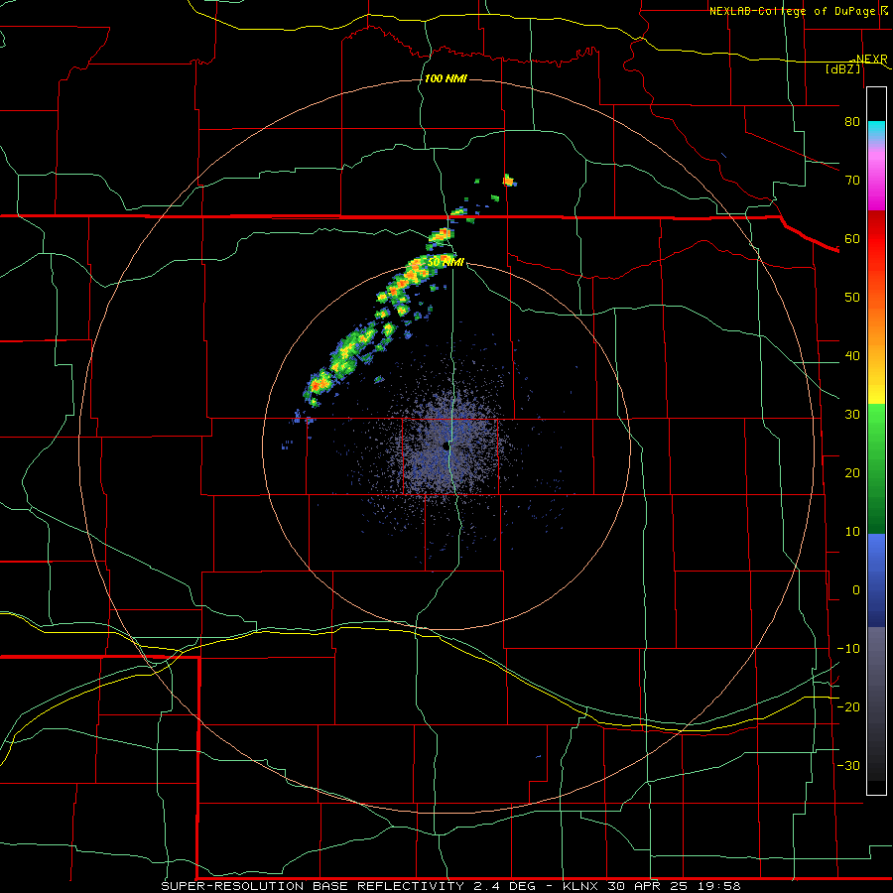The width and height of the screenshot is (893, 893).
Task: Click the 50 value on the dBZ scale
Action: (852, 298)
